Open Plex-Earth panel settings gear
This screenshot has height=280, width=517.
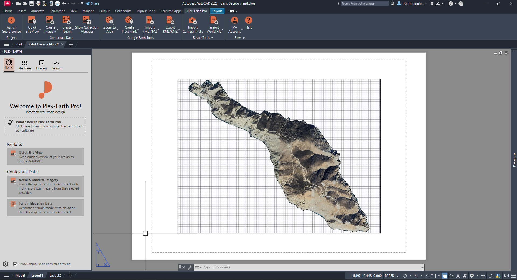5,264
